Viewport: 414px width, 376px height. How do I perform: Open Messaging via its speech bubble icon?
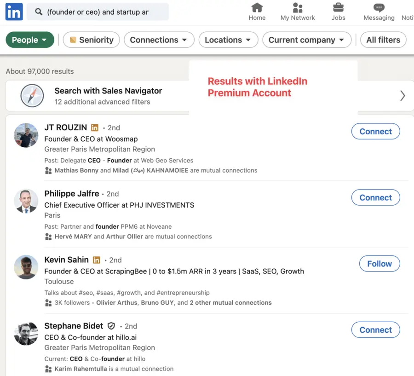click(379, 7)
